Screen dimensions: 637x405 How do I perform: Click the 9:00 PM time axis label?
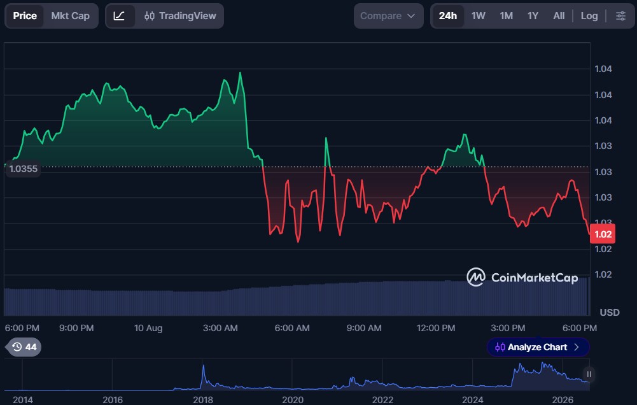76,328
